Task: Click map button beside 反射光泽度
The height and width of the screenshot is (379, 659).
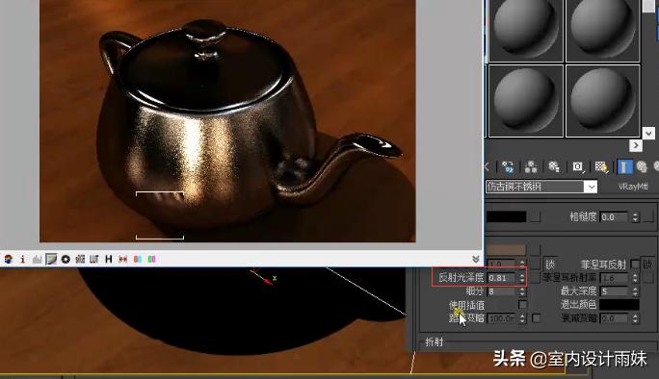Action: (535, 277)
